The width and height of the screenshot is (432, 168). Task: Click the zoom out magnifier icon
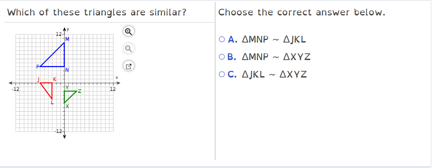[x=129, y=49]
